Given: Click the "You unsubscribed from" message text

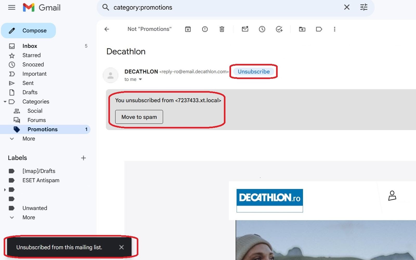Looking at the screenshot, I should point(168,100).
